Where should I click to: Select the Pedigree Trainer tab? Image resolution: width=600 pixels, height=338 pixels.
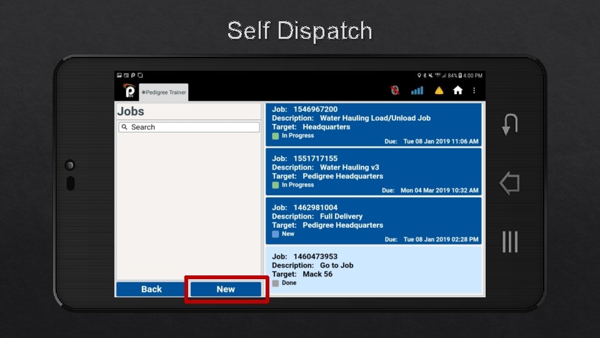click(x=164, y=93)
